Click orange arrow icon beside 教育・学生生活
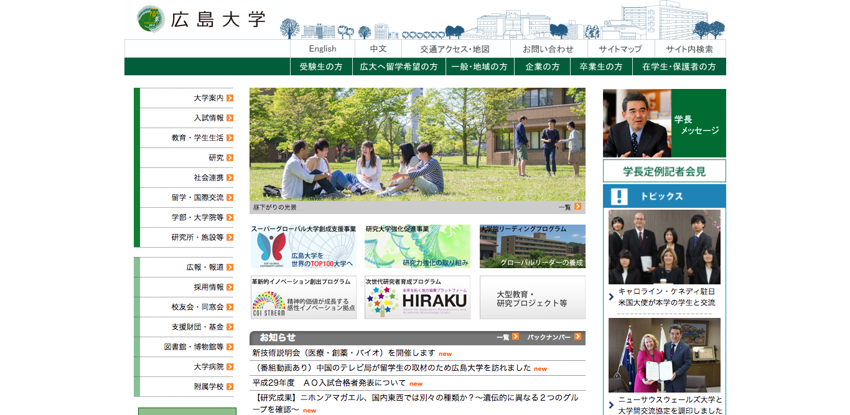 230,138
